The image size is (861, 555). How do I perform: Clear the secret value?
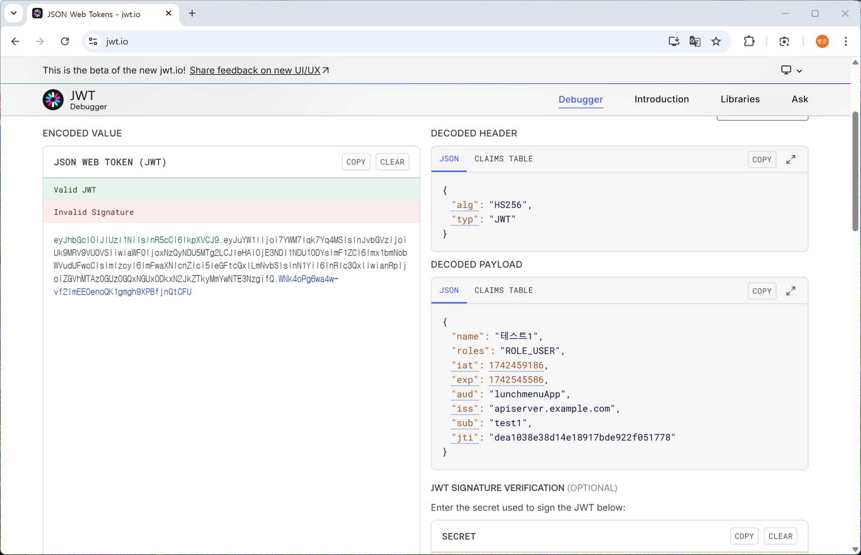click(x=780, y=536)
